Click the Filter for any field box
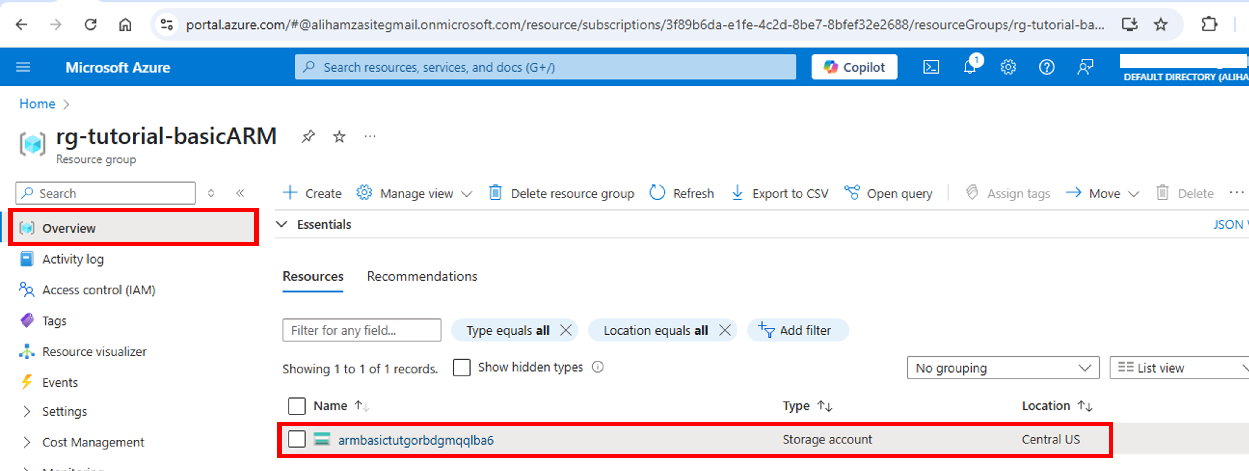Viewport: 1249px width, 471px height. [362, 330]
